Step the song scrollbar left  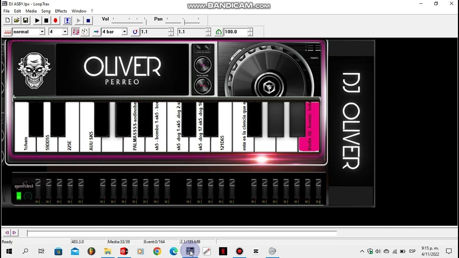pos(7,233)
